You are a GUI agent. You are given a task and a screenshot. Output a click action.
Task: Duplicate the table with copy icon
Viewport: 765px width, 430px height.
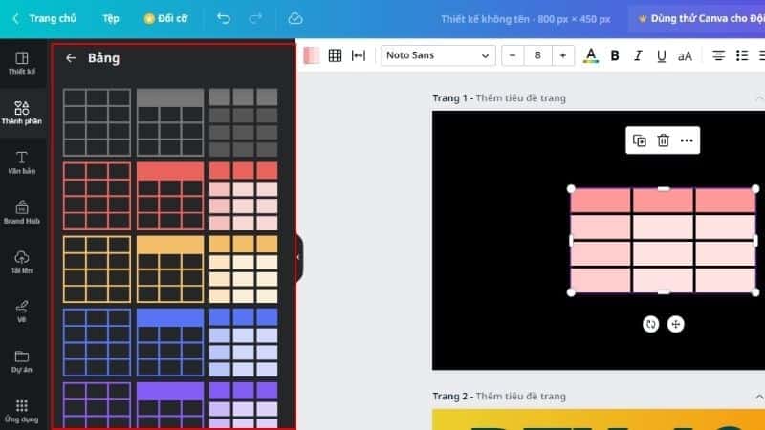640,140
